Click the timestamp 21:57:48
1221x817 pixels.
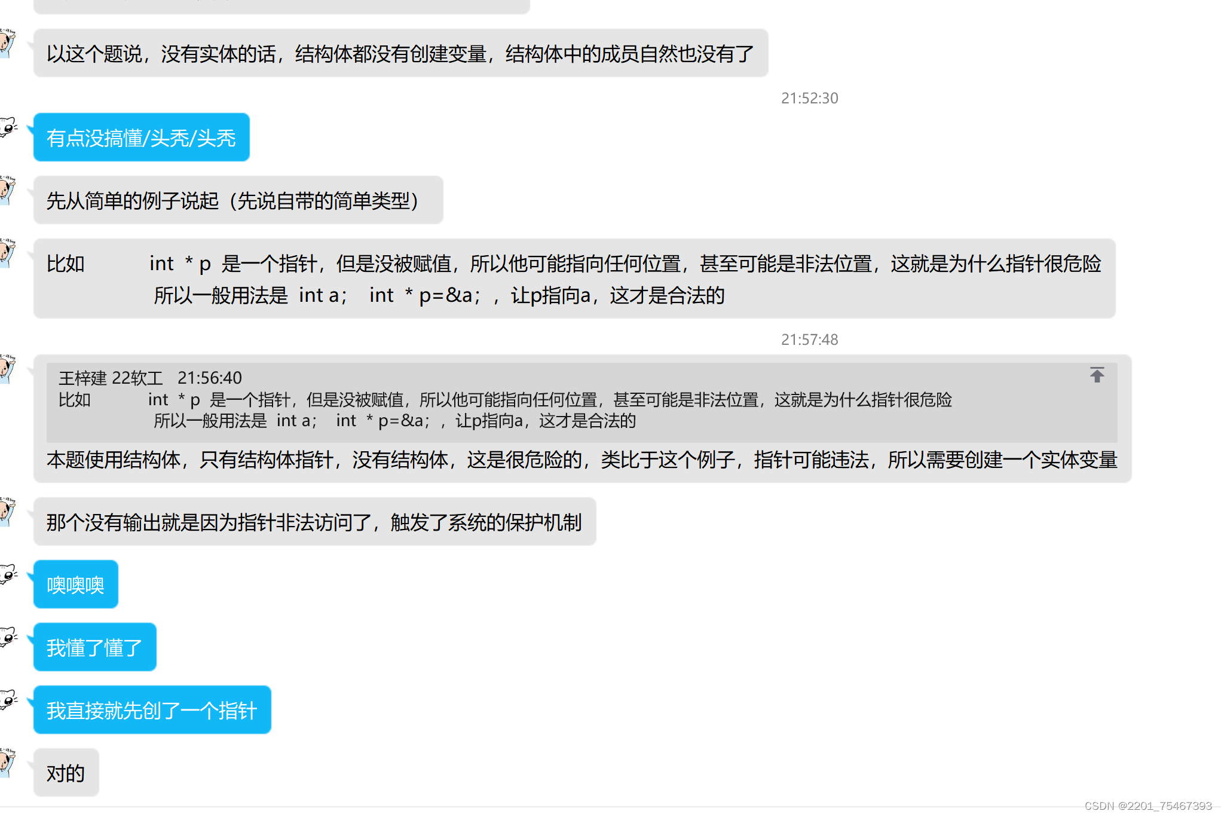coord(809,339)
